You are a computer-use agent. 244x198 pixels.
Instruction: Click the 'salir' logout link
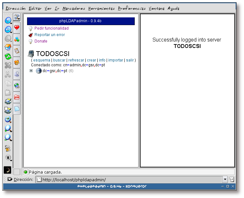(x=130, y=60)
